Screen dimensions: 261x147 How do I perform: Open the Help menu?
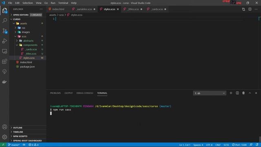[74, 3]
